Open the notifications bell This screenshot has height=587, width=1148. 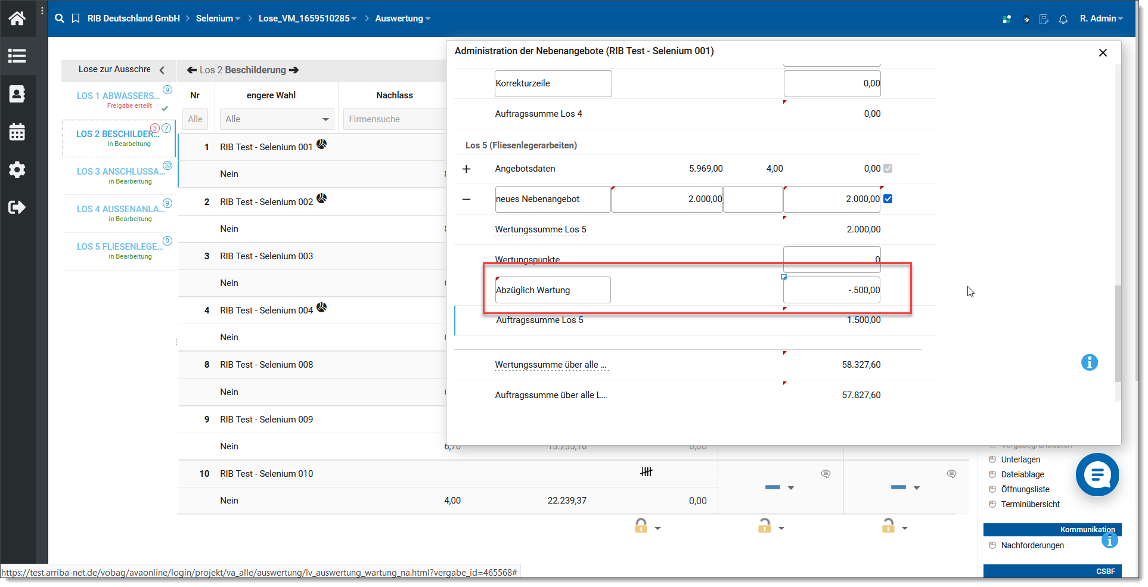click(1063, 19)
